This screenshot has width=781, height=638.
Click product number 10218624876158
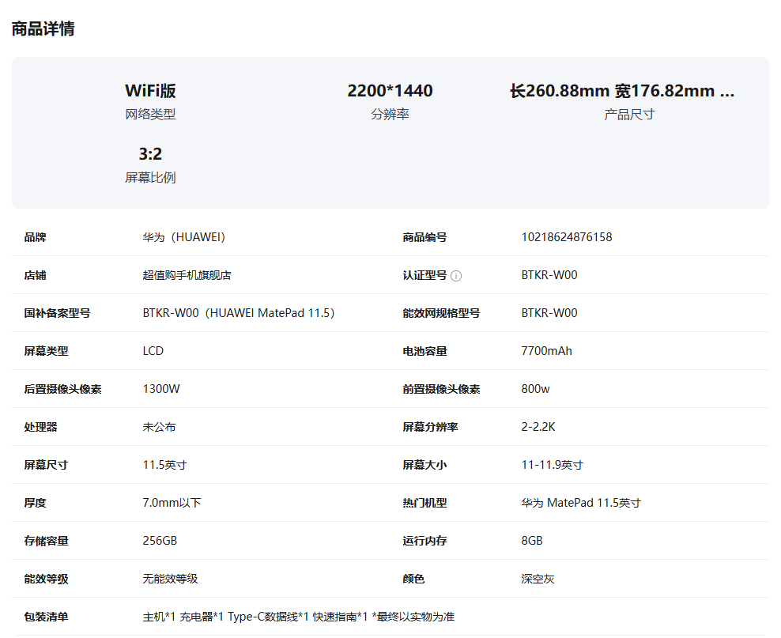[567, 237]
